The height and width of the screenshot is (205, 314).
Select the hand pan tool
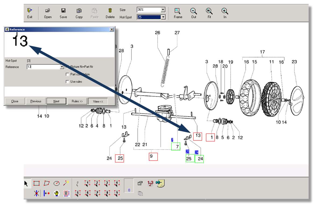pos(56,193)
